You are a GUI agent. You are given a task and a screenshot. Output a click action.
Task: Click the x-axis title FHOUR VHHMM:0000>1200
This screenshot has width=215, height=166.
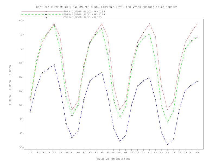(x=113, y=159)
